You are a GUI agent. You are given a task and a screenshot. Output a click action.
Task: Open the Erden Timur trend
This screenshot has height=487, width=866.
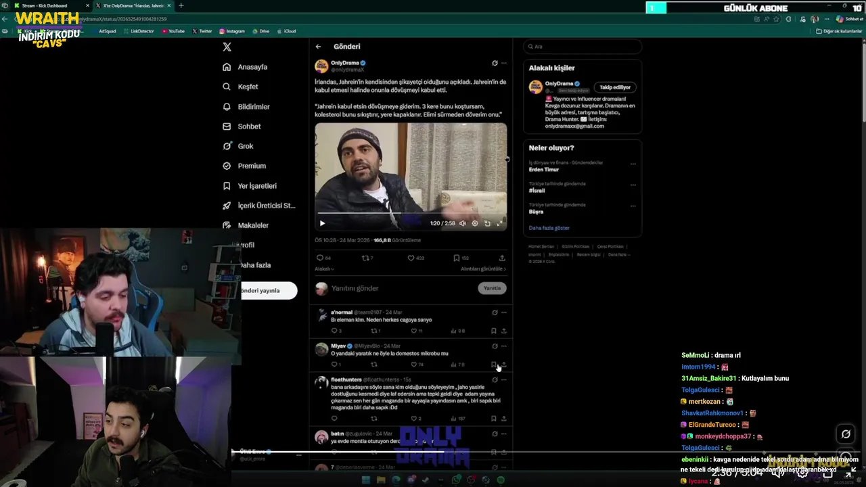[x=544, y=170]
